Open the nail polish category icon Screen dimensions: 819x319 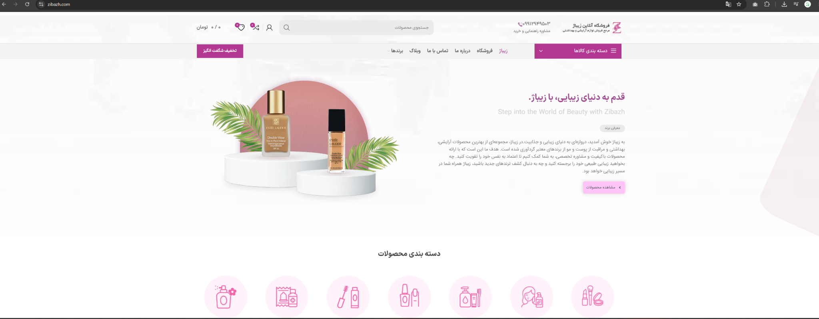[x=409, y=297]
